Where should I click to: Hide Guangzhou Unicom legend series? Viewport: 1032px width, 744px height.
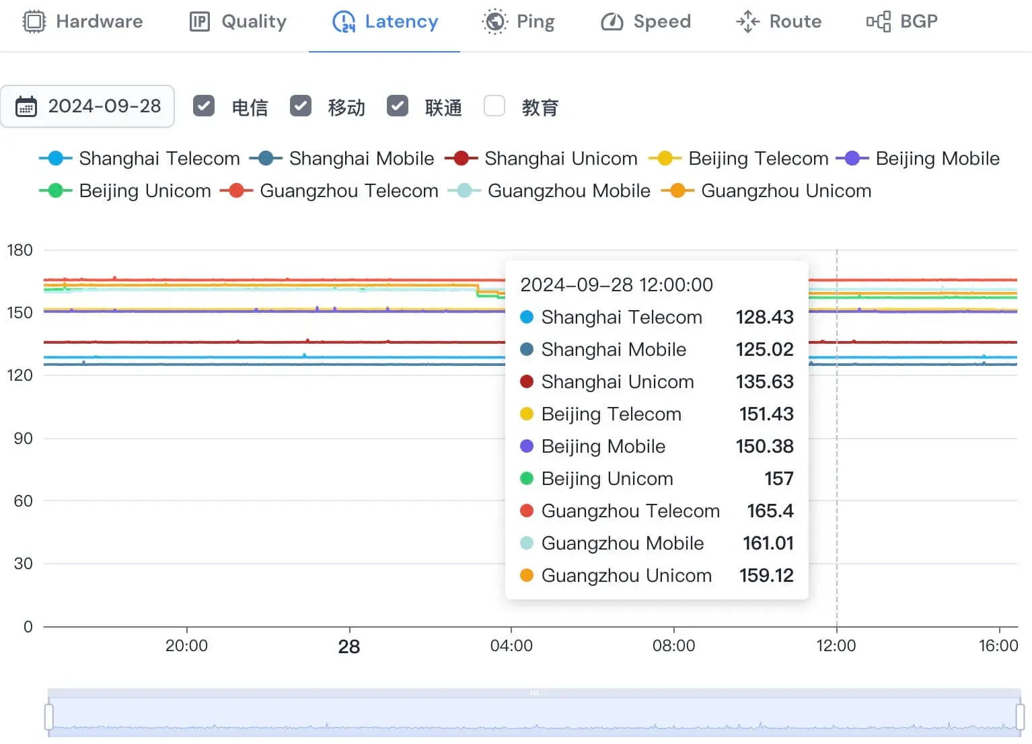(x=766, y=191)
